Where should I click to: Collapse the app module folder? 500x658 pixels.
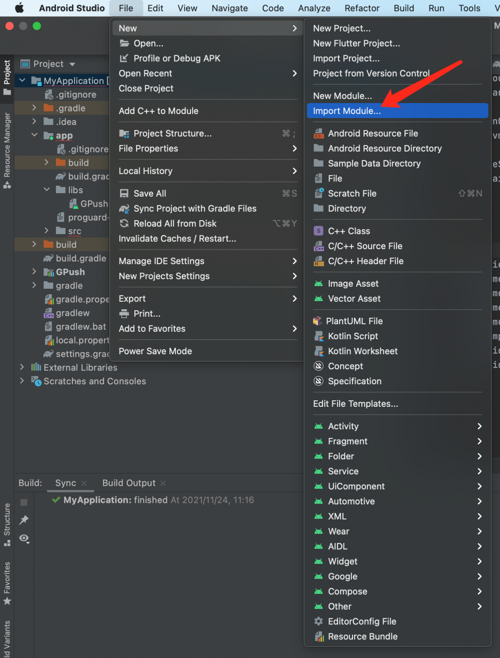click(x=34, y=135)
